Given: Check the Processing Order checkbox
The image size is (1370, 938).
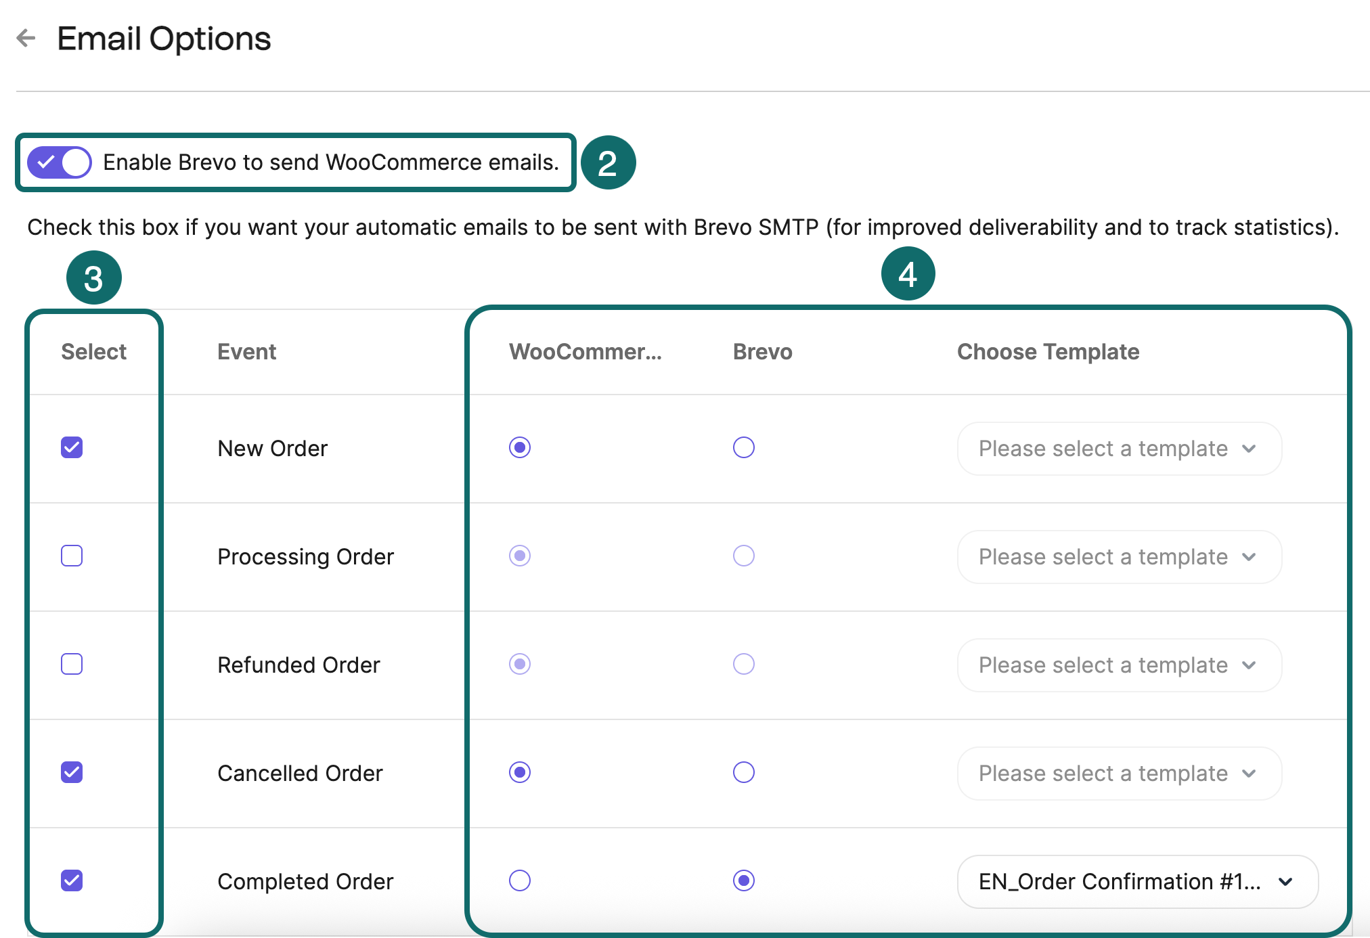Looking at the screenshot, I should coord(71,556).
